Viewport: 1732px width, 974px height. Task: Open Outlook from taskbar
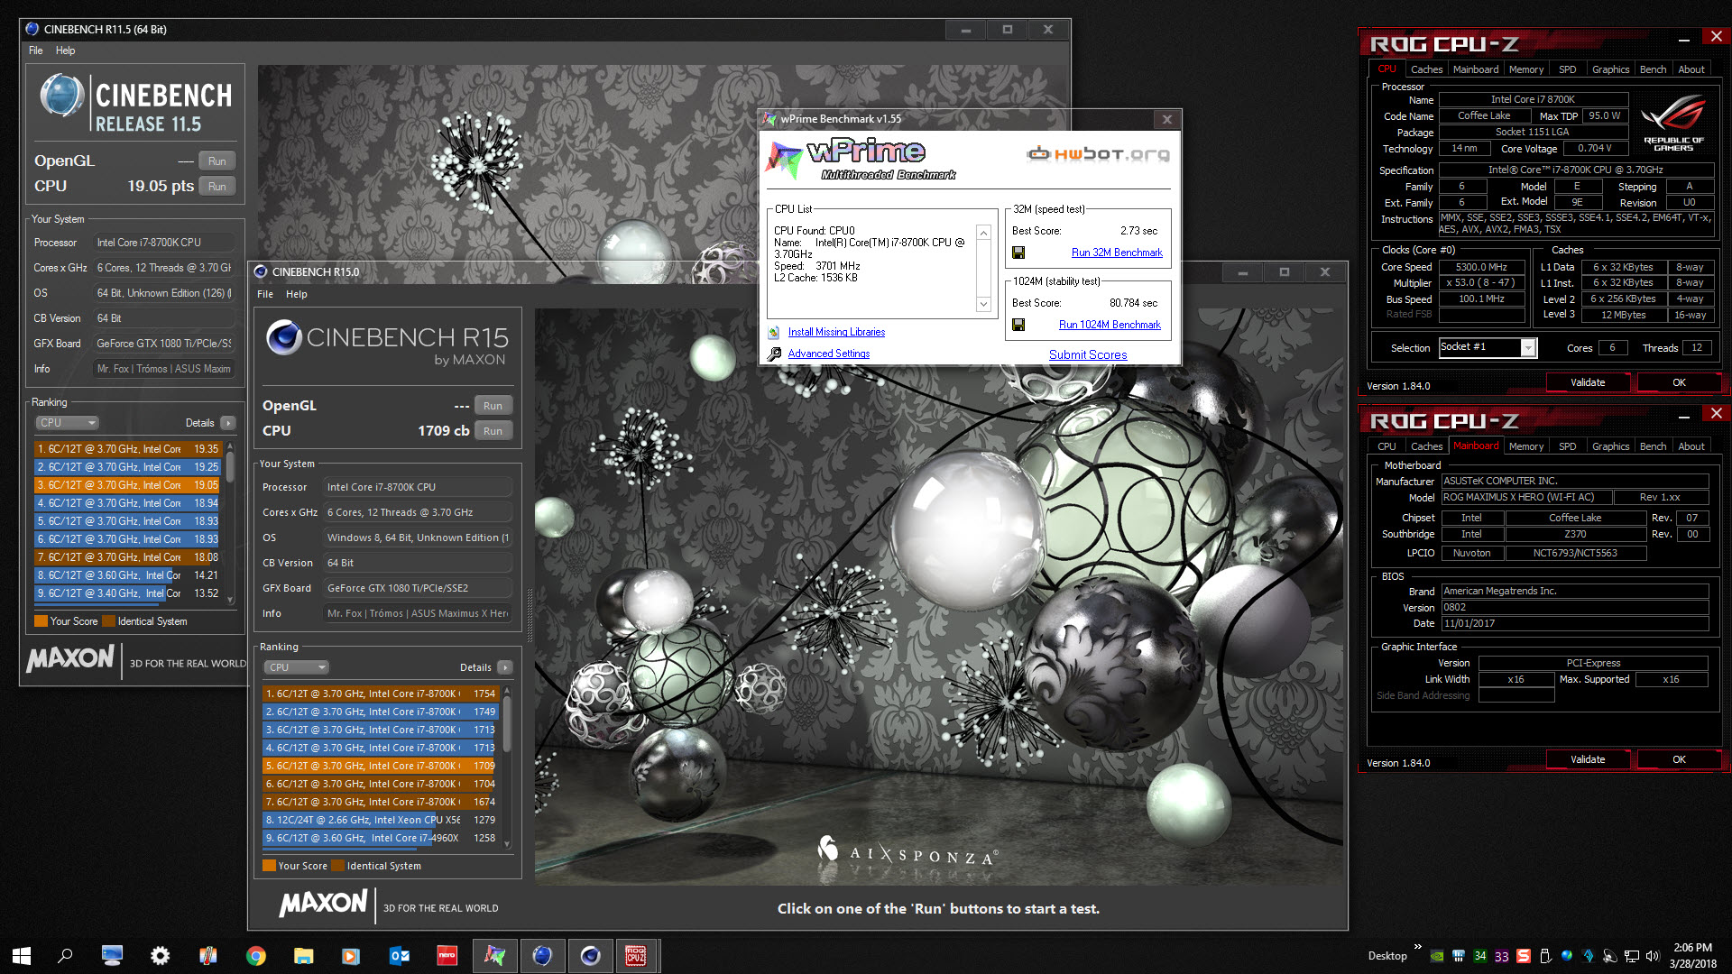click(399, 956)
